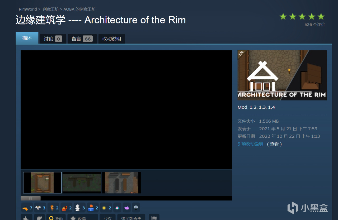338x220 pixels.
Task: Select the first room screenshot thumbnail
Action: coord(42,183)
